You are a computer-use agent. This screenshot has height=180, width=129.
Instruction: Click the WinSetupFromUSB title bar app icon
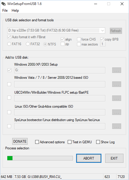pyautogui.click(x=3, y=4)
